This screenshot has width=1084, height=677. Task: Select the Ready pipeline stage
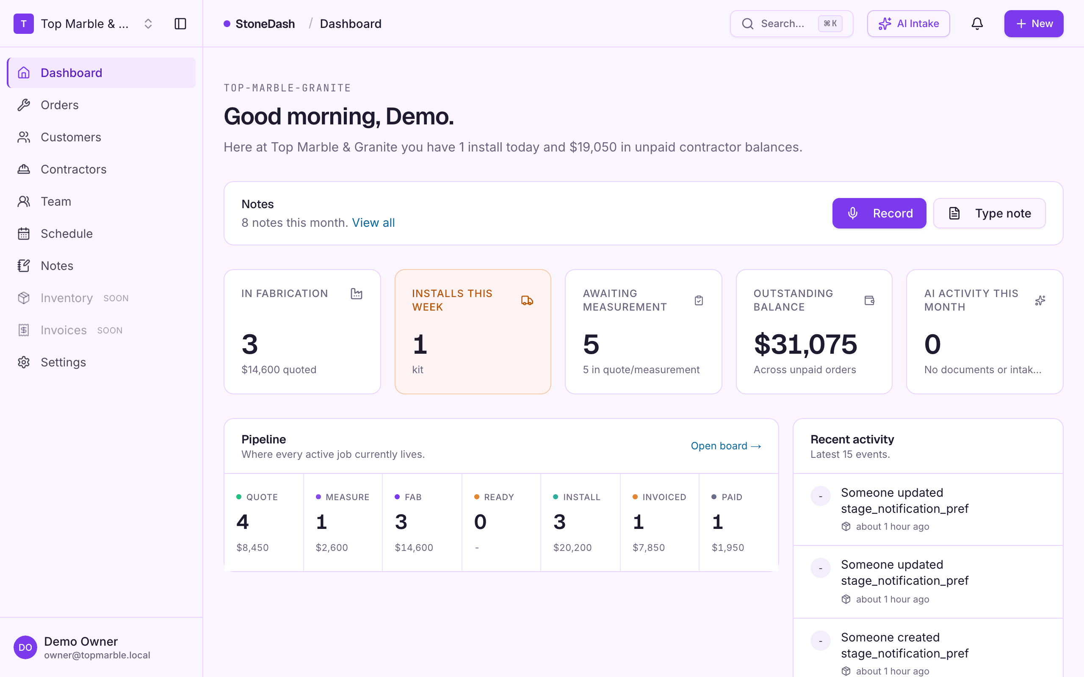501,522
